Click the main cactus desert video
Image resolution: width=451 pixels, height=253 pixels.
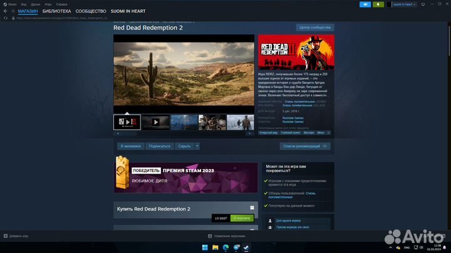coord(184,74)
